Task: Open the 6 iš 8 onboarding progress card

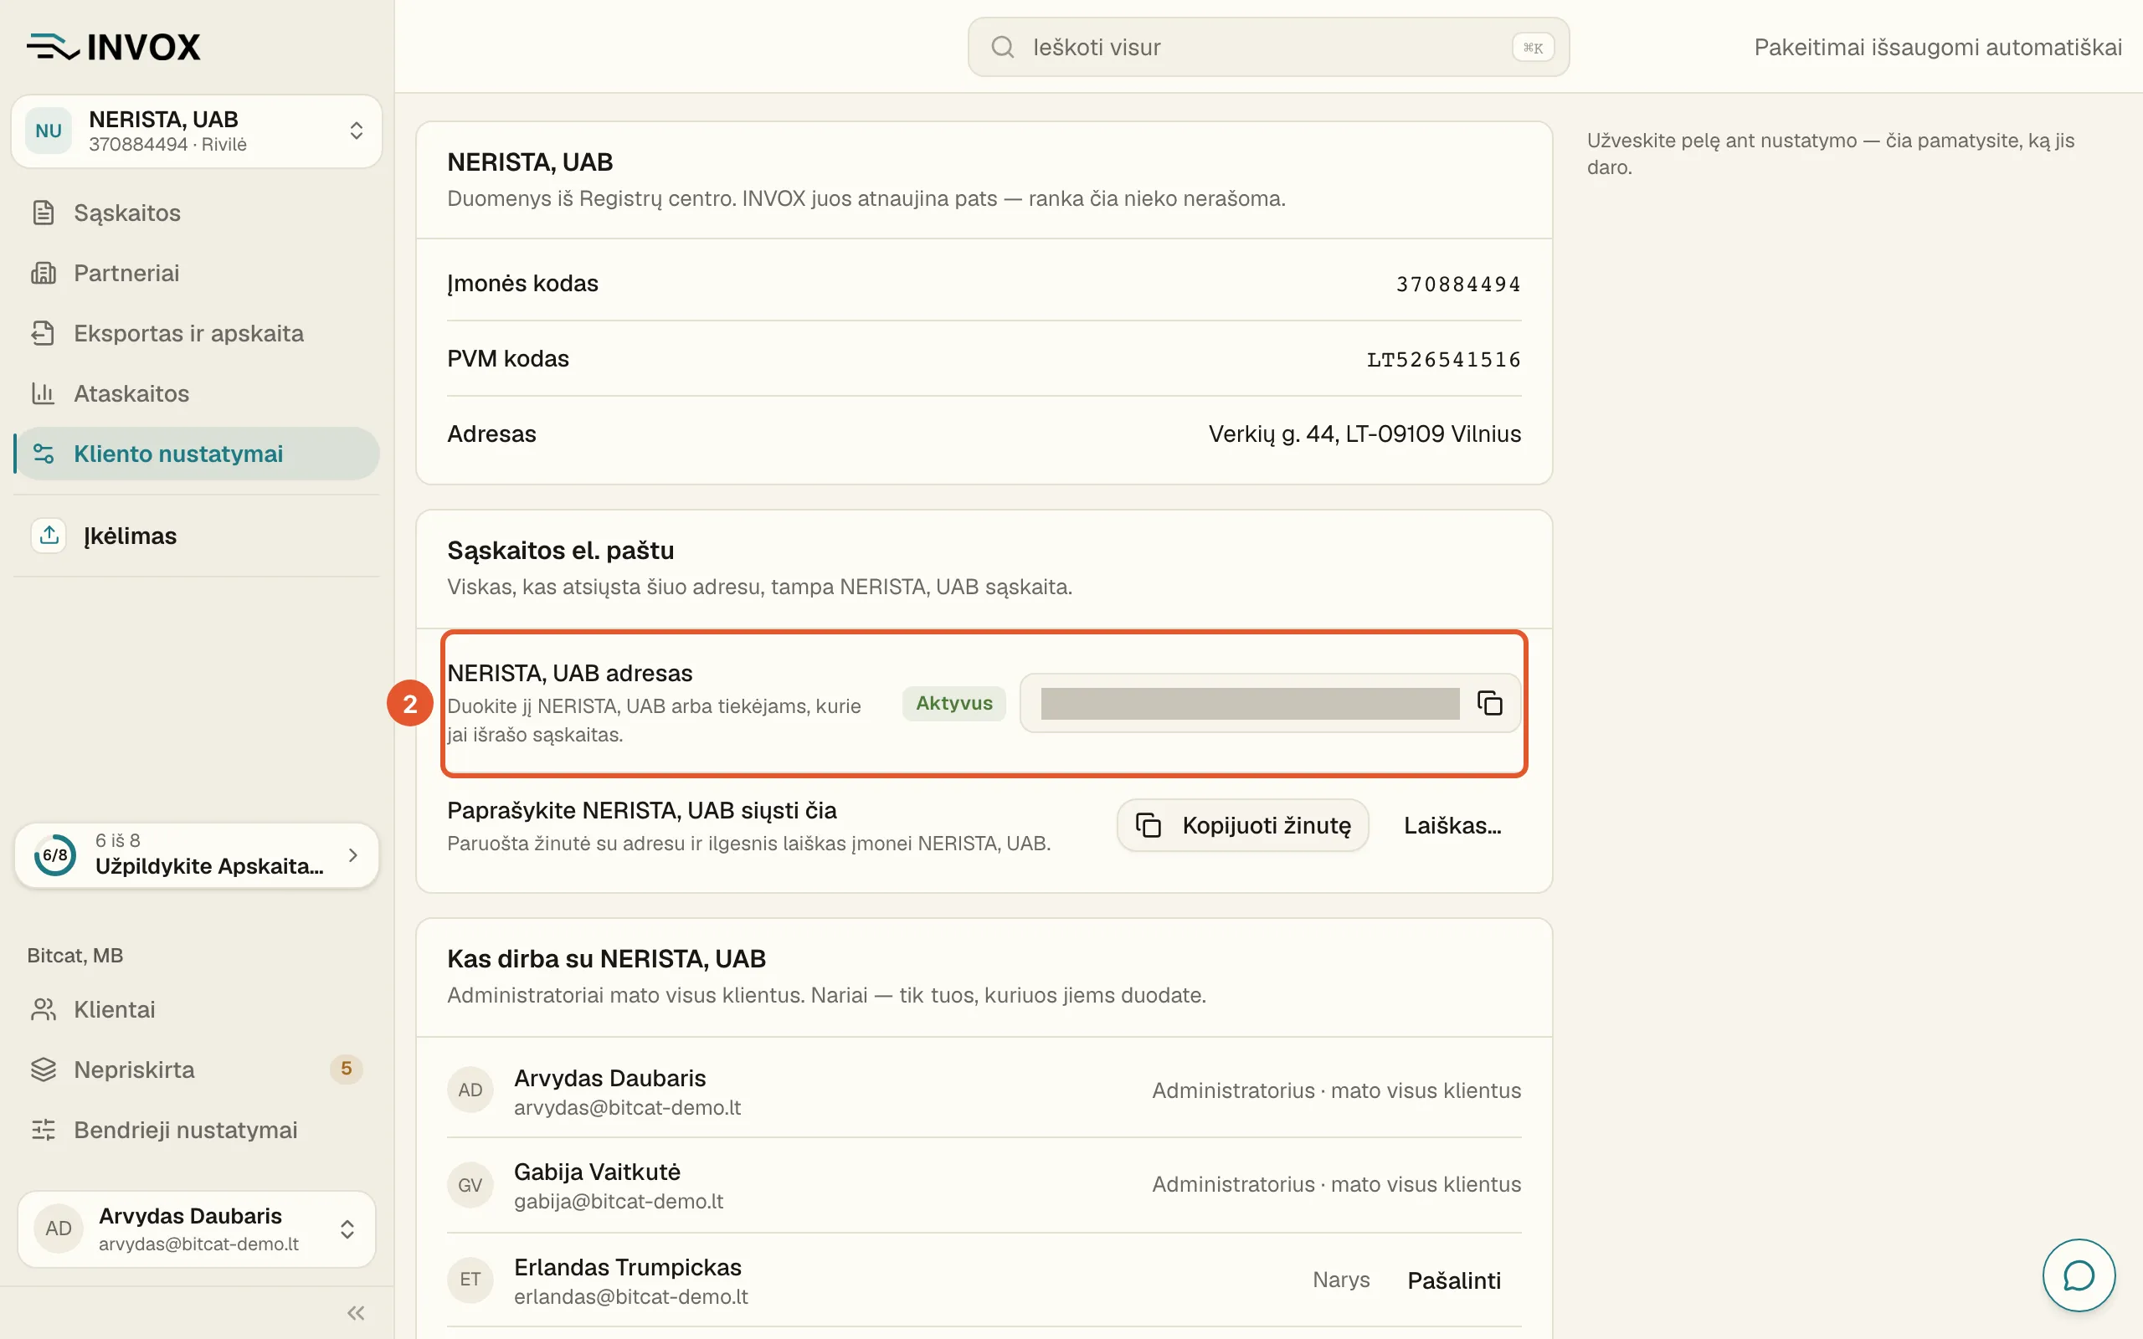Action: point(197,854)
